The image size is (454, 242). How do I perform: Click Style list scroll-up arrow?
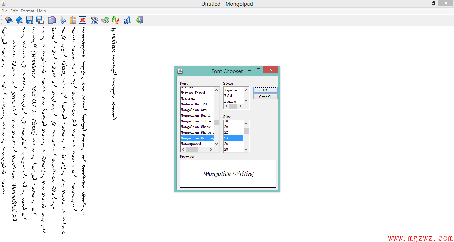(246, 90)
